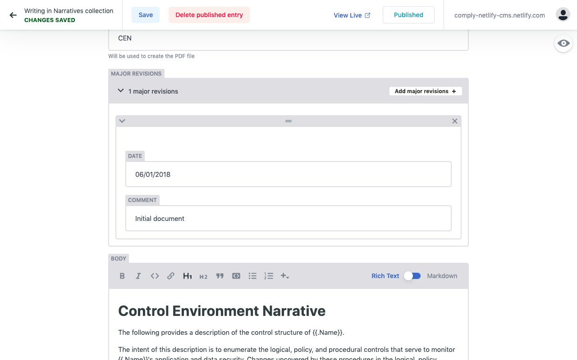Set Heading 2 style in toolbar
The height and width of the screenshot is (360, 577).
[x=203, y=276]
